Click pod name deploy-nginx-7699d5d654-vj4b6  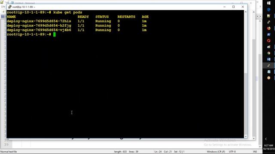(x=39, y=30)
